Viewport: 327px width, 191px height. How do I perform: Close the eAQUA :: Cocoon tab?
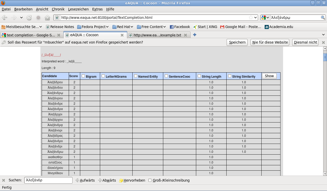tap(122, 35)
